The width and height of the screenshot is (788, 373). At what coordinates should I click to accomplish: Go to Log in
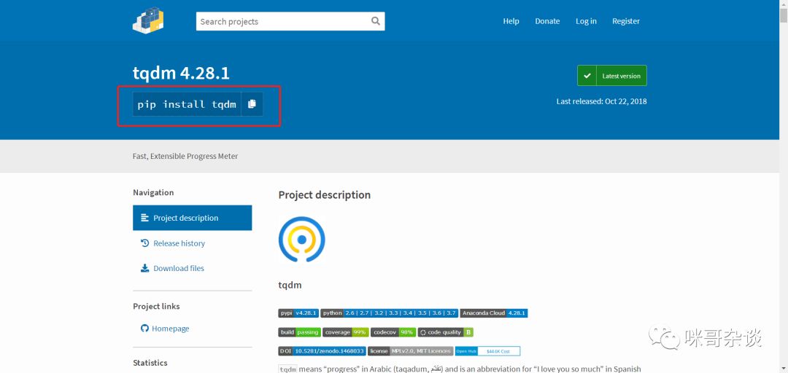click(x=586, y=21)
